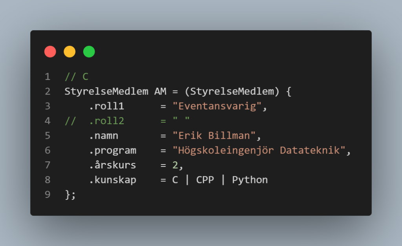Click the (StyrelseMedlem) cast expression
Image resolution: width=402 pixels, height=246 pixels.
(x=232, y=92)
